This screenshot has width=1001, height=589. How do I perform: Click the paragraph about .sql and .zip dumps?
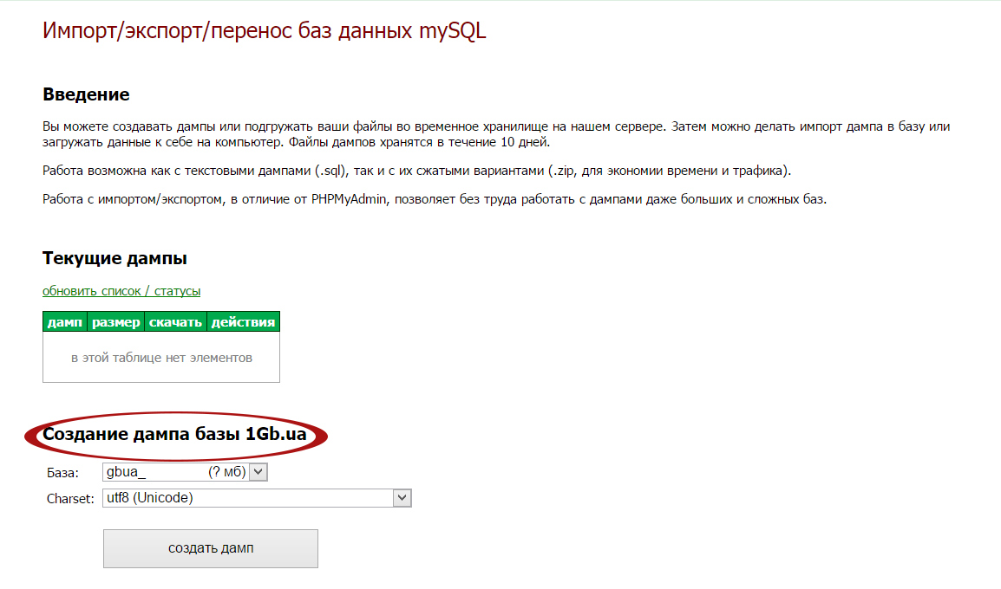coord(417,171)
